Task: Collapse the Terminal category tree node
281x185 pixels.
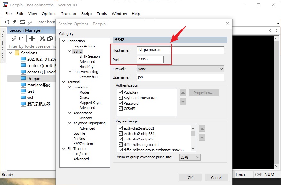Action: [x=64, y=82]
